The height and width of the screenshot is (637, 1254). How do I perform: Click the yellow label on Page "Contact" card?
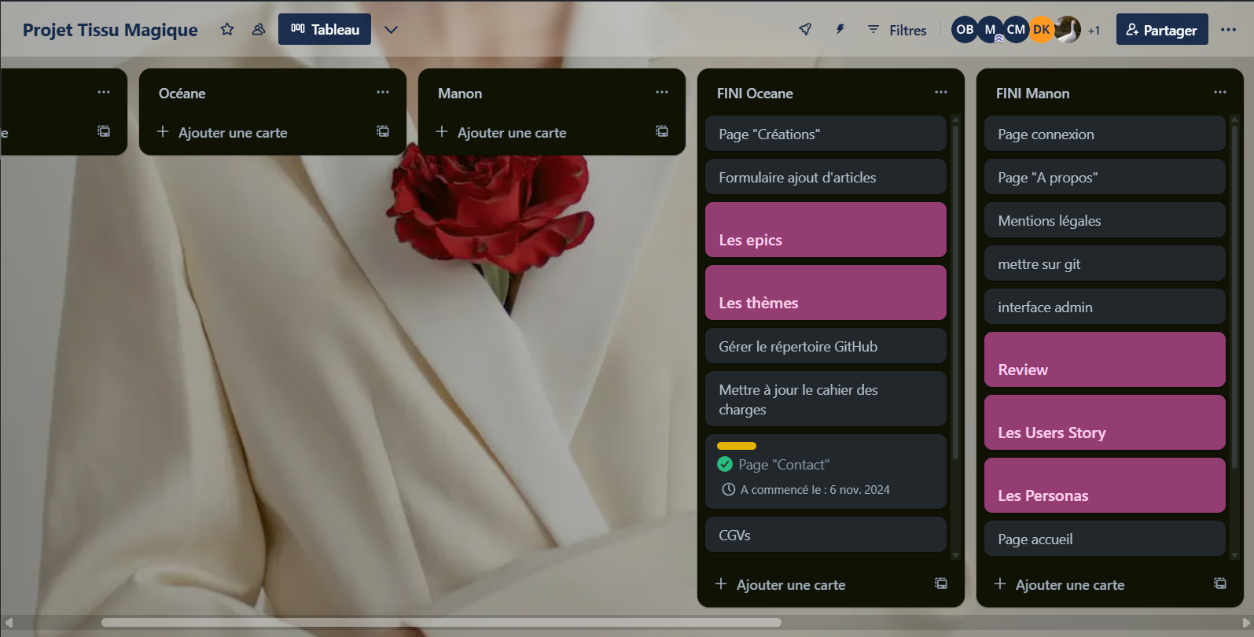(737, 446)
